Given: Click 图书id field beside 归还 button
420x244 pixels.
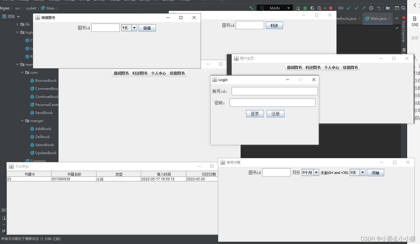Looking at the screenshot, I should coord(250,25).
